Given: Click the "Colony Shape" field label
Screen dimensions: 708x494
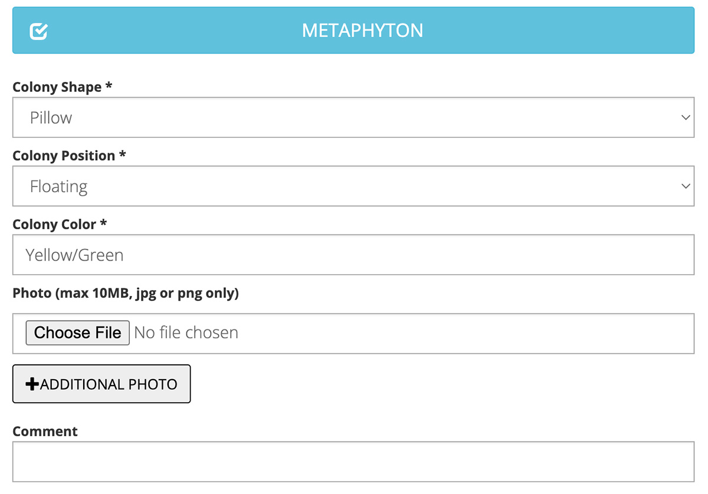Looking at the screenshot, I should 57,87.
